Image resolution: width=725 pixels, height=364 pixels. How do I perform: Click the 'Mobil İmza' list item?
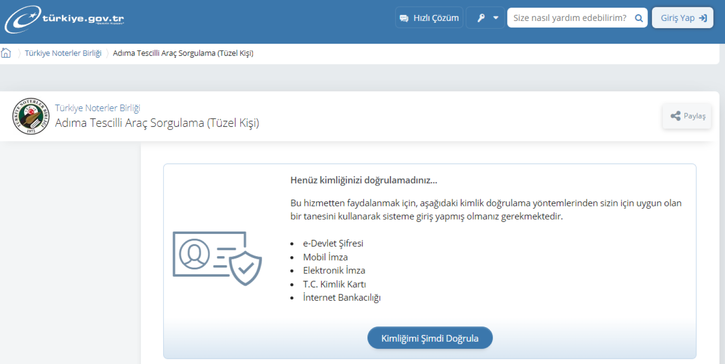coord(325,257)
